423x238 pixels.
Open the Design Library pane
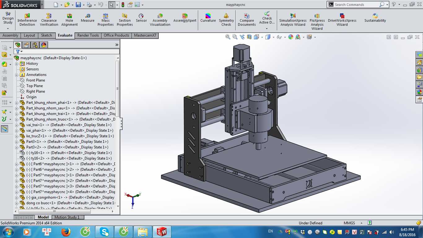pyautogui.click(x=420, y=70)
